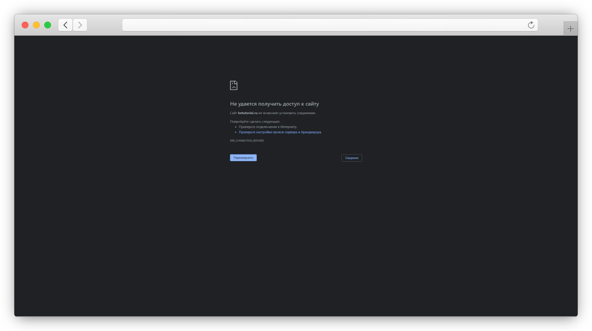Maximize the window with green button

(x=48, y=25)
